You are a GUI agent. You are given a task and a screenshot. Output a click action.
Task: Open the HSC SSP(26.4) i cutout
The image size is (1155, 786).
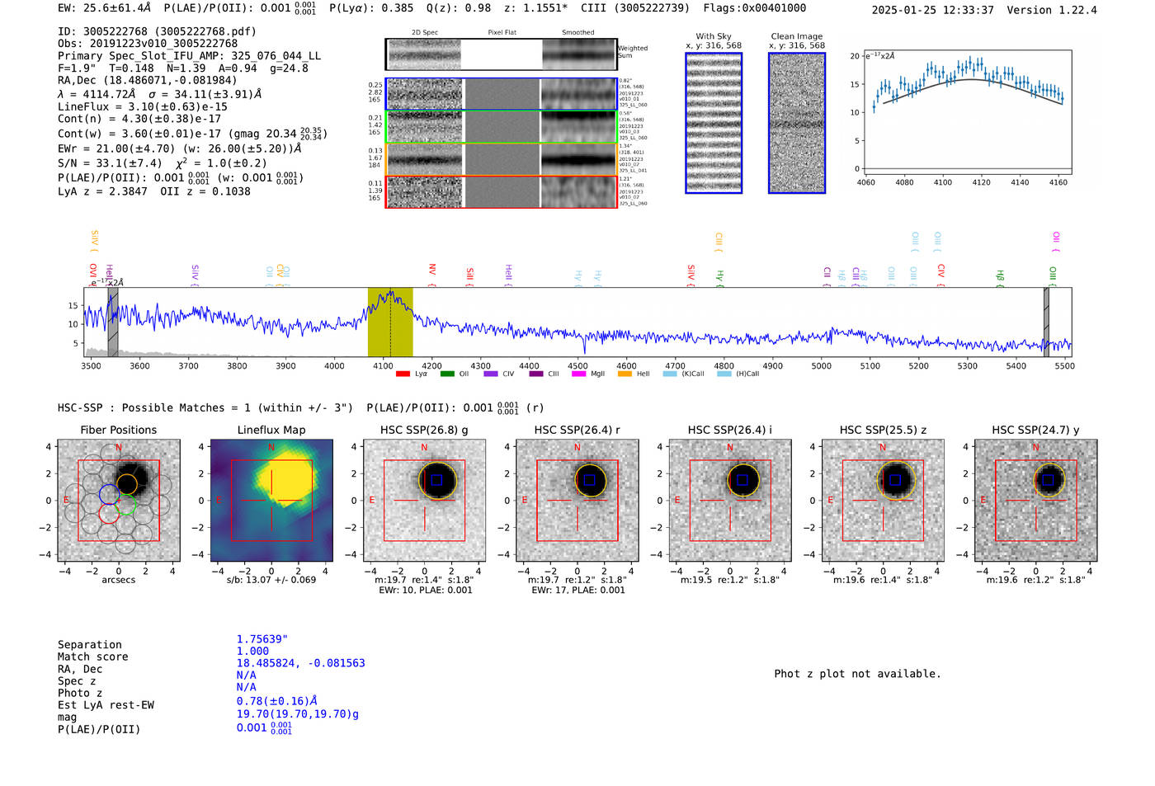[730, 500]
